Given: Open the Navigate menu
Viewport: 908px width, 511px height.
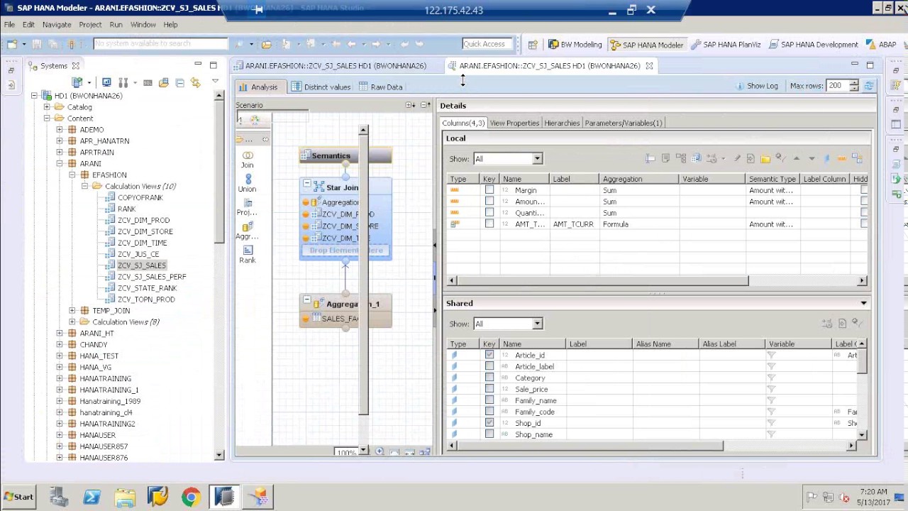Looking at the screenshot, I should coord(57,24).
